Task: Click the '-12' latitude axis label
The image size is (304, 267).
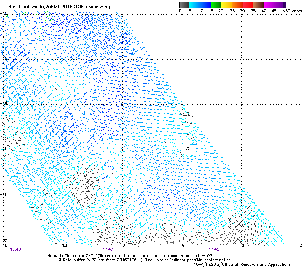Action: point(4,58)
